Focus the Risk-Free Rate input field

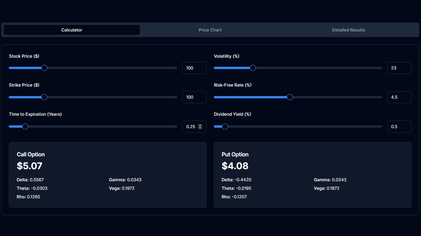pyautogui.click(x=399, y=97)
